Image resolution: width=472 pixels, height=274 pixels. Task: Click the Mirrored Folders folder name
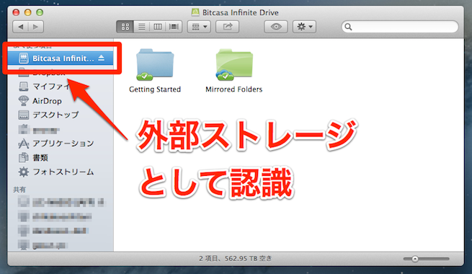tap(234, 89)
